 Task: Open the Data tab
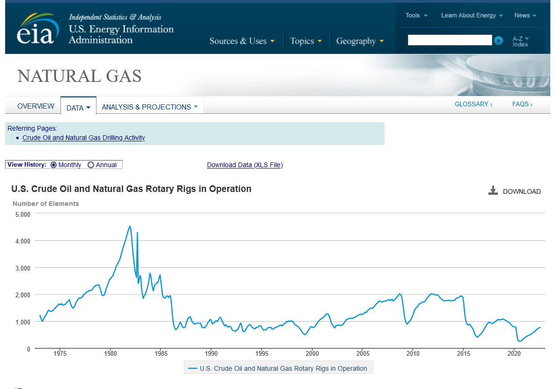pyautogui.click(x=78, y=107)
